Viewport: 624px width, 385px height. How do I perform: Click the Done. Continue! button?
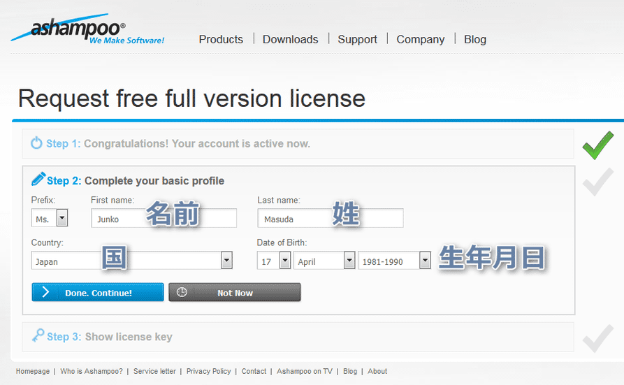[x=98, y=292]
